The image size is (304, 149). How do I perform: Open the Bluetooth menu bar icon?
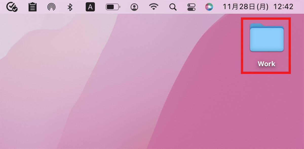point(70,7)
